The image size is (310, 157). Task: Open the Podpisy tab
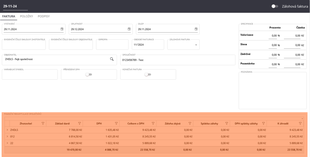pos(44,16)
